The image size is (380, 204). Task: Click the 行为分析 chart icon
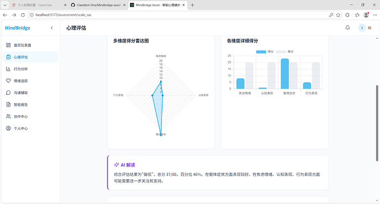[x=8, y=69]
